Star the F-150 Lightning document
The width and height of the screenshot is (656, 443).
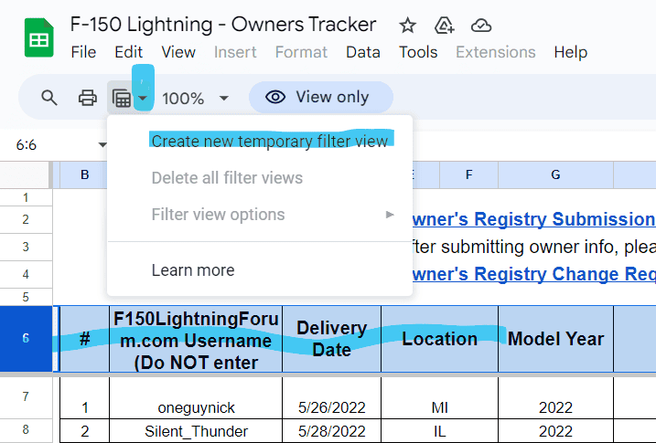pos(408,26)
